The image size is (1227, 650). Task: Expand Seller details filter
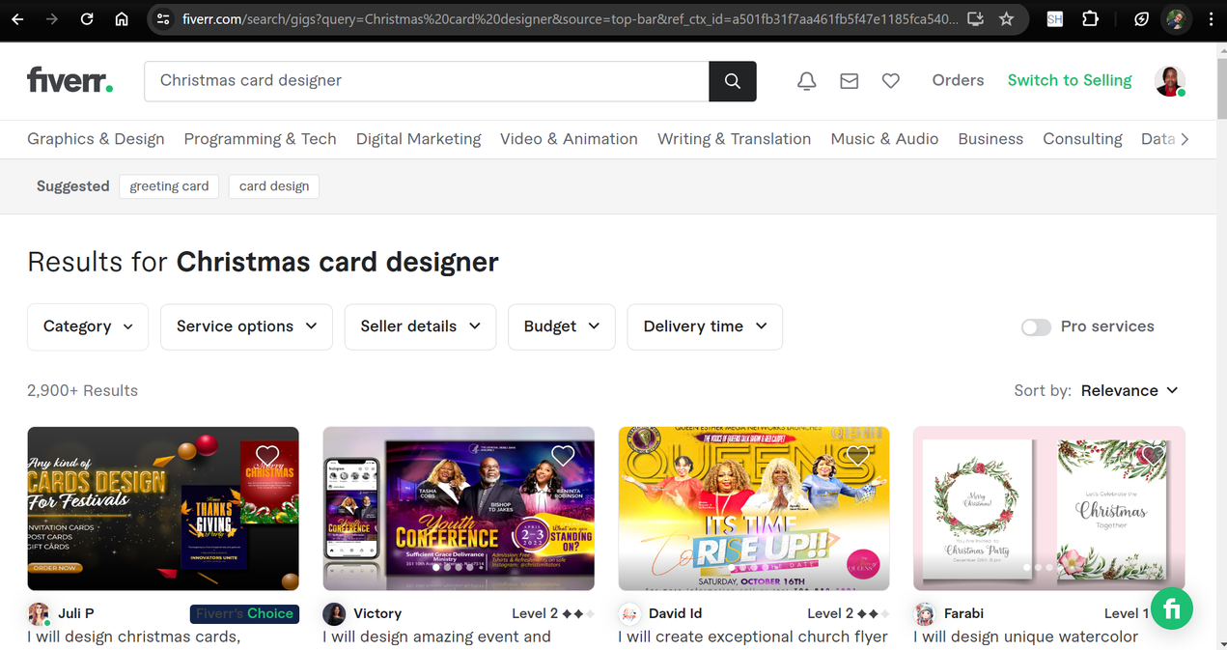coord(420,326)
